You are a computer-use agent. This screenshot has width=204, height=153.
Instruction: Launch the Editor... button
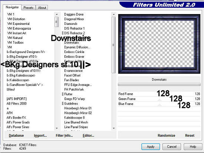[x=88, y=136]
